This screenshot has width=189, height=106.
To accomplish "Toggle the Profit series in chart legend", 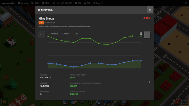I will 65,34.
